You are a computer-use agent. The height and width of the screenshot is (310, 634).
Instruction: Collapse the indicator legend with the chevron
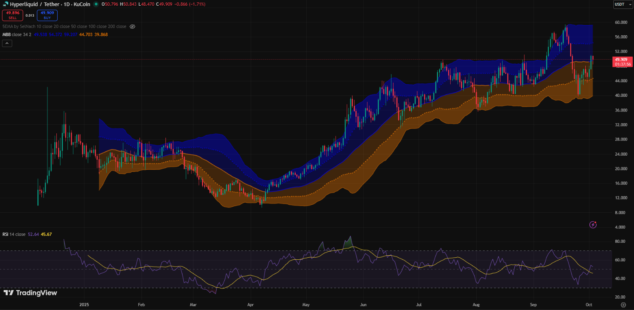point(7,43)
